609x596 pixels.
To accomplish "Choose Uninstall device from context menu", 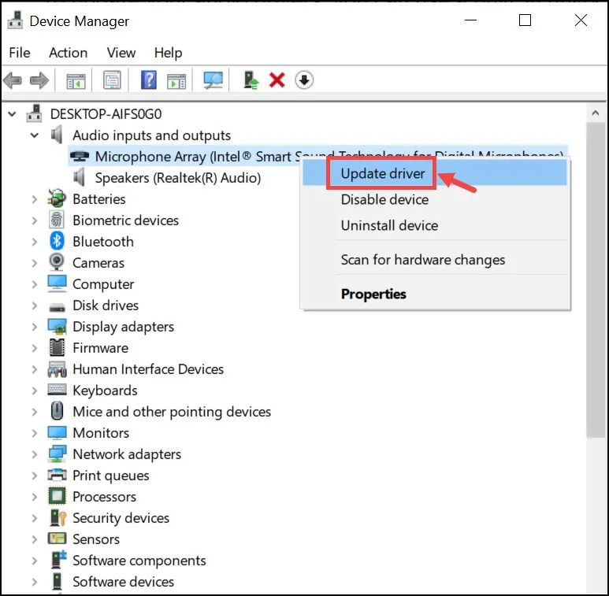I will [435, 225].
